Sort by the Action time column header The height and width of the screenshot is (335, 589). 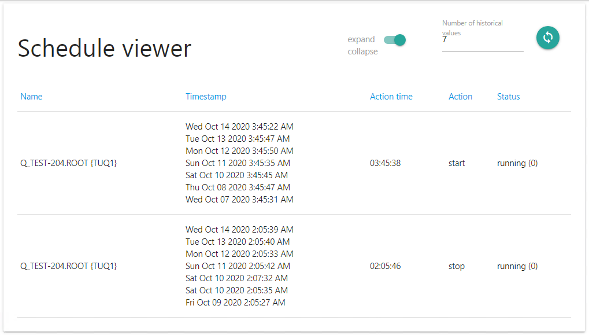coord(391,97)
